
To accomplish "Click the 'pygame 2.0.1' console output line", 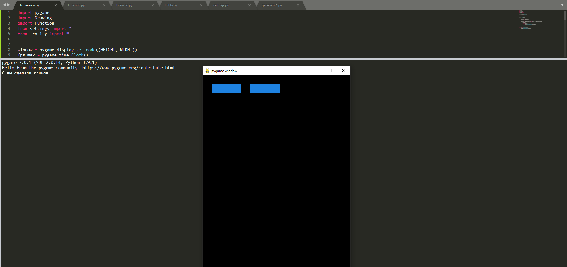I will [49, 62].
